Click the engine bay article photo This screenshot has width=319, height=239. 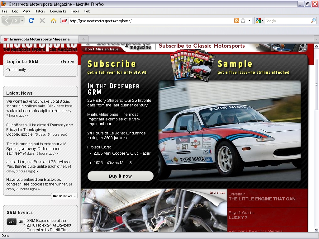[x=154, y=210]
